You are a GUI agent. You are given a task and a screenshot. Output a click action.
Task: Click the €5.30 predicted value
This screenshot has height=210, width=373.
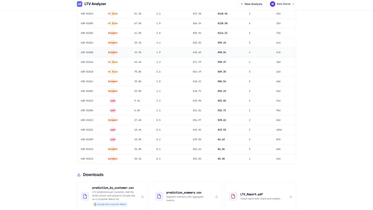(221, 159)
